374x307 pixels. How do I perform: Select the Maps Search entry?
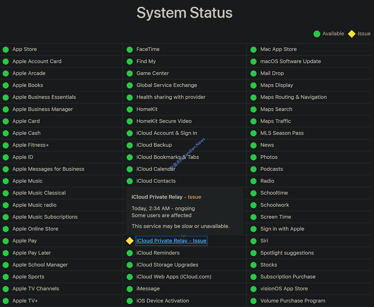(276, 109)
